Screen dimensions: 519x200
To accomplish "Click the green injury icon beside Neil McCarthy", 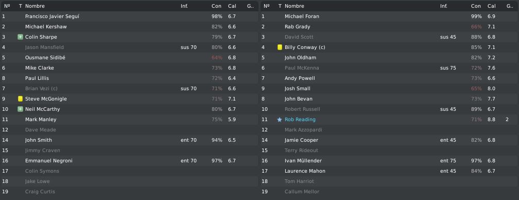I will pos(20,109).
